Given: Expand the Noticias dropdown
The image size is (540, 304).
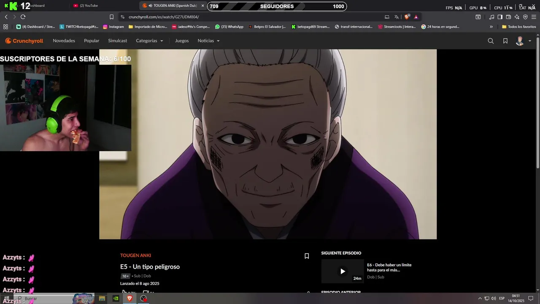Looking at the screenshot, I should click(x=208, y=41).
